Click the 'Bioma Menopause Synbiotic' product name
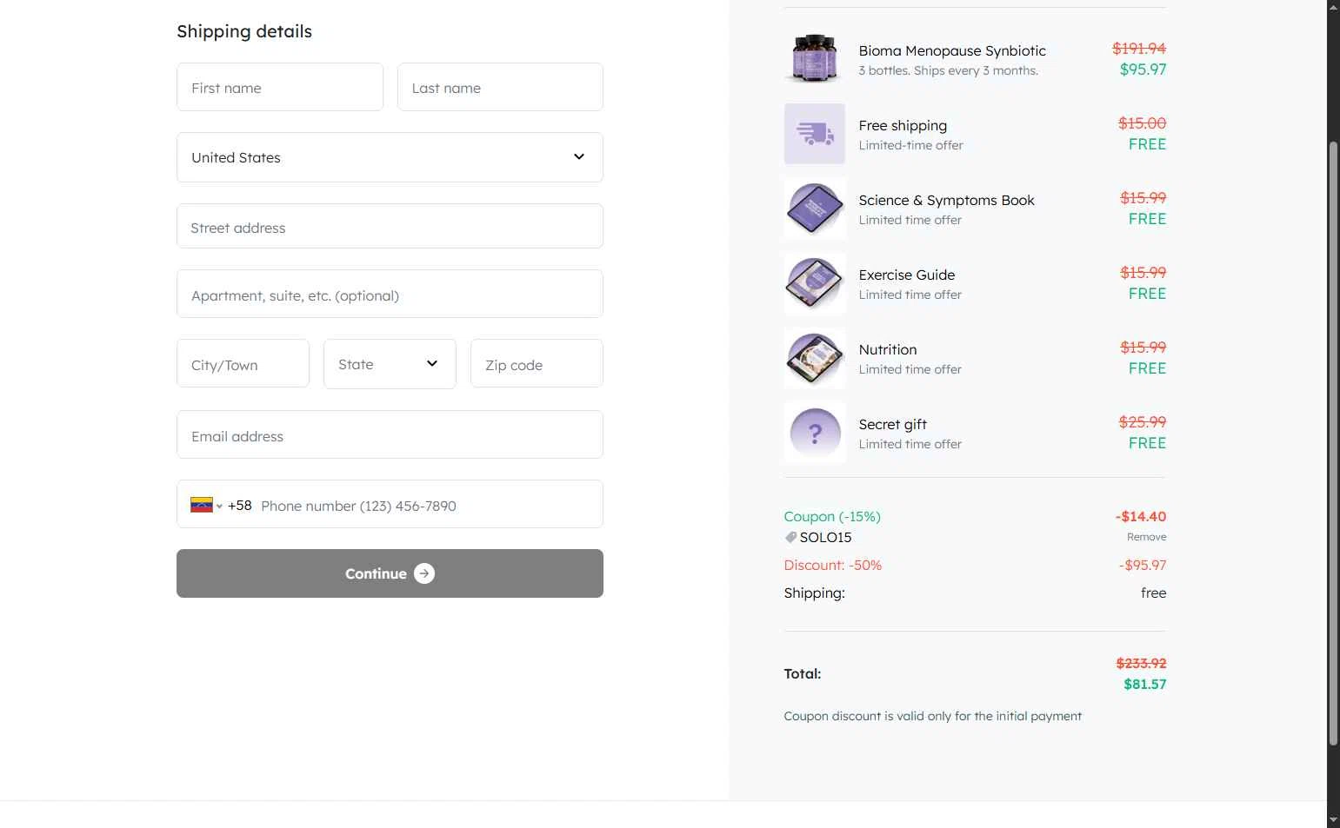 (952, 50)
